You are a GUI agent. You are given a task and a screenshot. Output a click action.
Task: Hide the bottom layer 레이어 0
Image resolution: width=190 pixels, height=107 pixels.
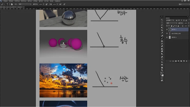pyautogui.click(x=167, y=37)
